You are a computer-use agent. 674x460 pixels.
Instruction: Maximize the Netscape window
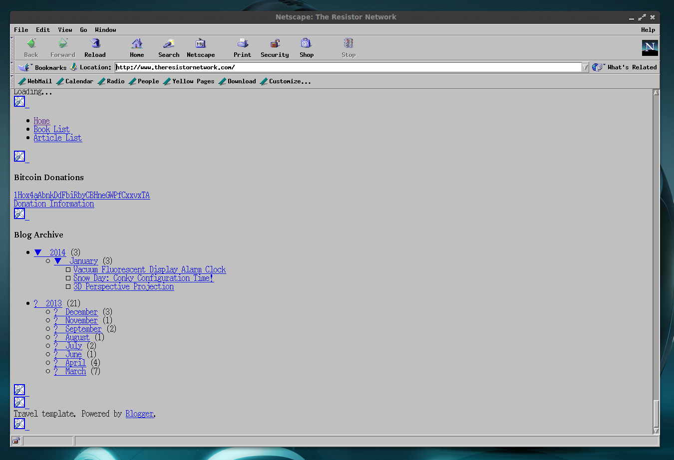click(642, 17)
